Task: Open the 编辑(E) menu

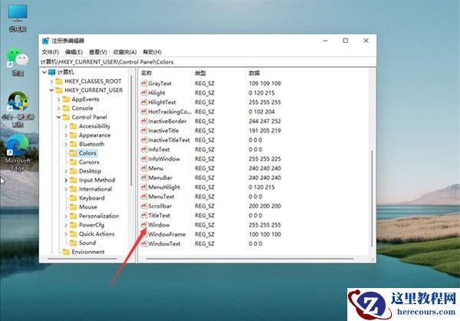Action: click(x=74, y=52)
